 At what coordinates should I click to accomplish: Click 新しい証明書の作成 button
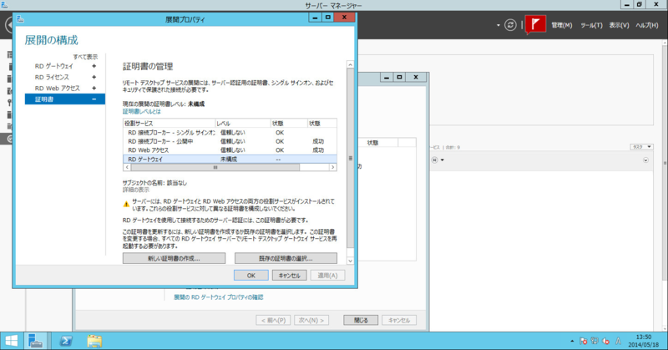pyautogui.click(x=174, y=258)
